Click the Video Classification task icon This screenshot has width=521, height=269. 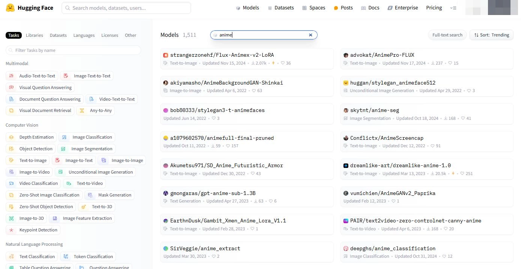(11, 183)
